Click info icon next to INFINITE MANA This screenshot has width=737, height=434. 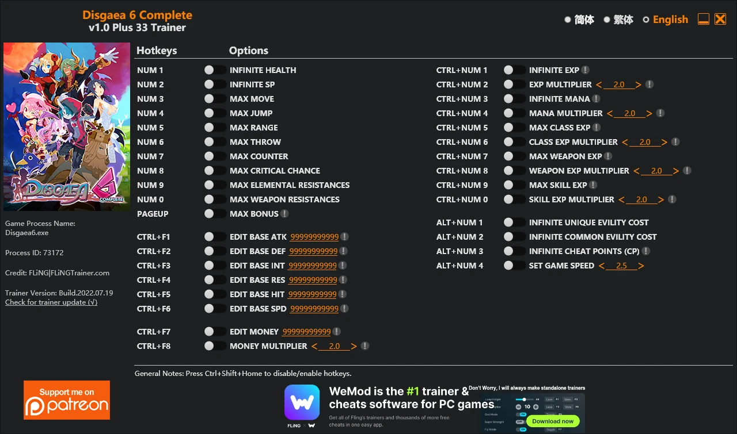tap(596, 99)
